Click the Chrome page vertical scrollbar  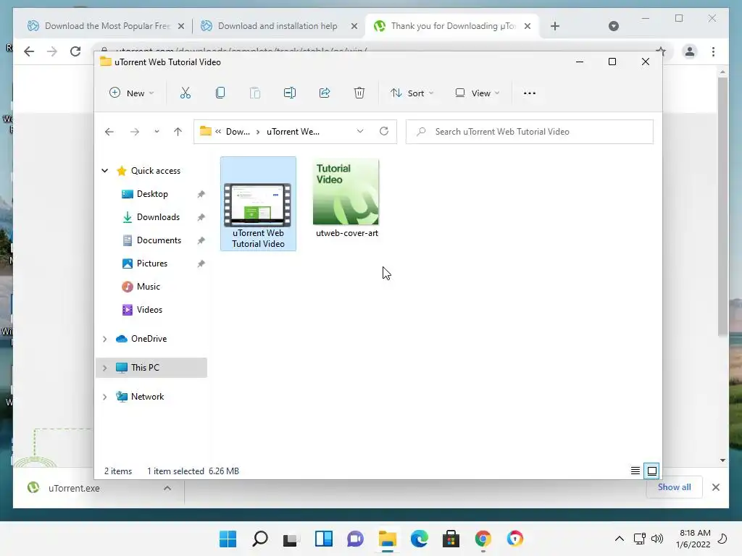(722, 206)
